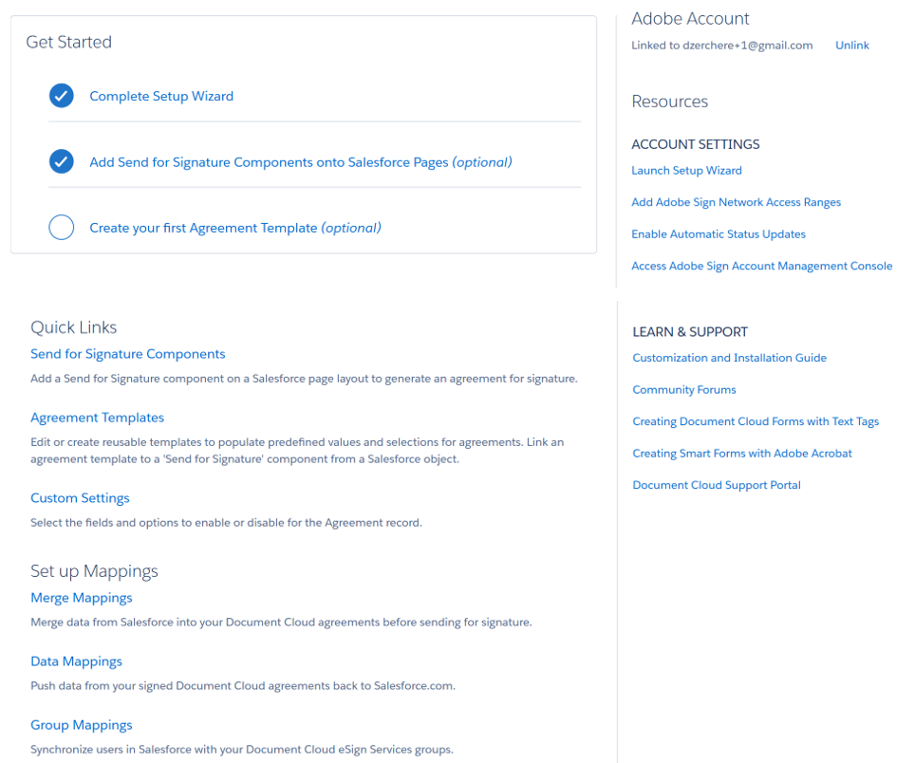Add Adobe Sign Network Access Ranges
Viewport: 915px width, 763px height.
point(737,202)
